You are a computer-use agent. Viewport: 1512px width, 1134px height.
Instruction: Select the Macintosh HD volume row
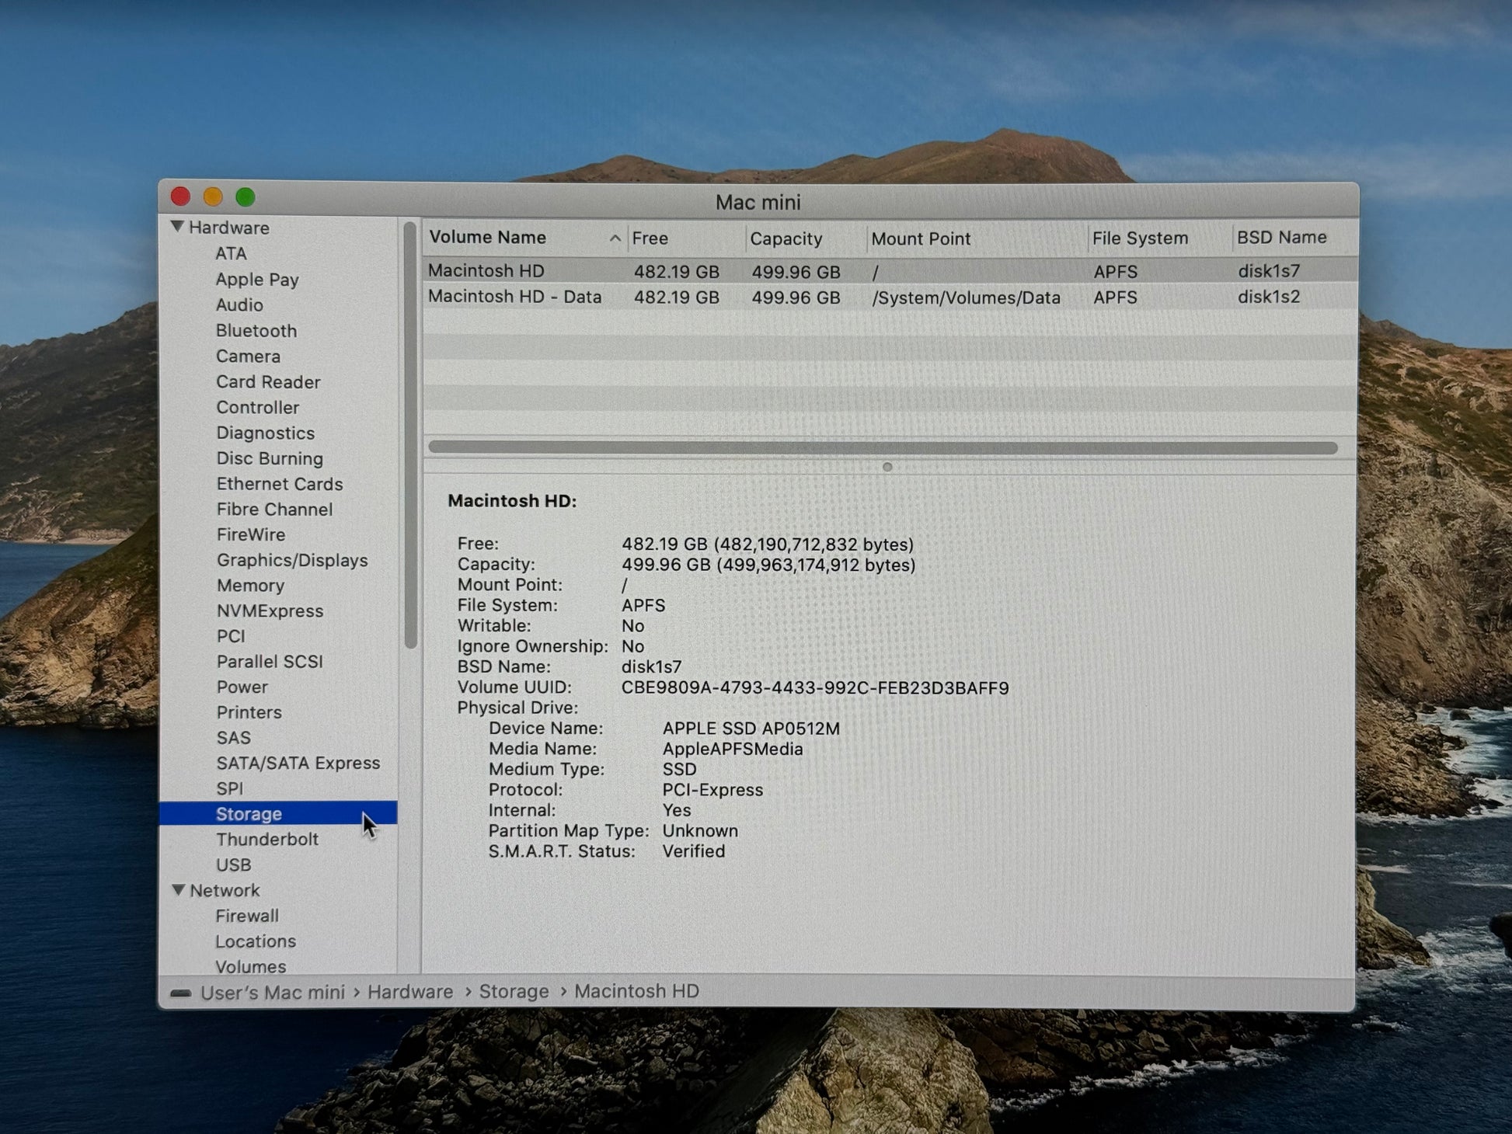(486, 271)
